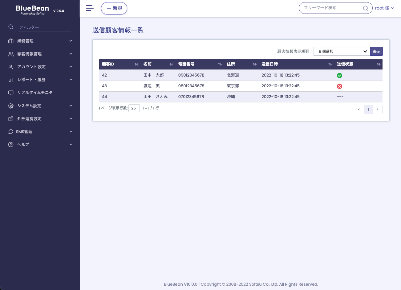Image resolution: width=401 pixels, height=290 pixels.
Task: Sort by 送信状態 column arrows
Action: coord(379,64)
